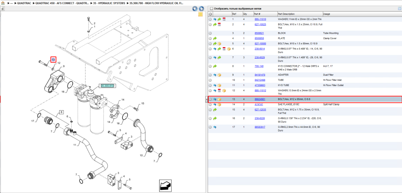Select 'Clamp Cover' usage text
Screen dimensions: 402x193
[x=330, y=39]
